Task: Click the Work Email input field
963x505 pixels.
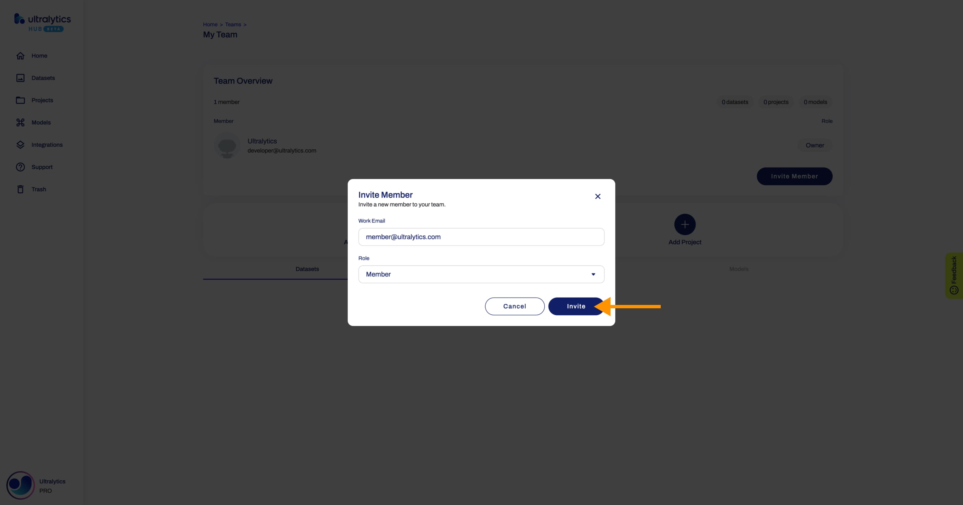Action: pos(481,236)
